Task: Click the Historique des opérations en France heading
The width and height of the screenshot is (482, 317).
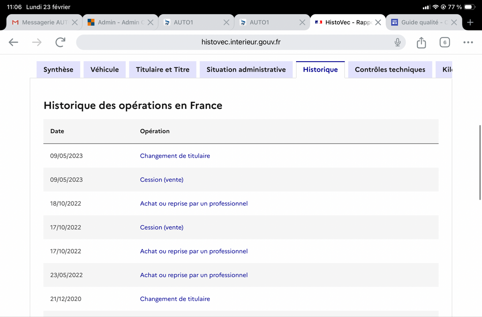Action: [x=133, y=106]
